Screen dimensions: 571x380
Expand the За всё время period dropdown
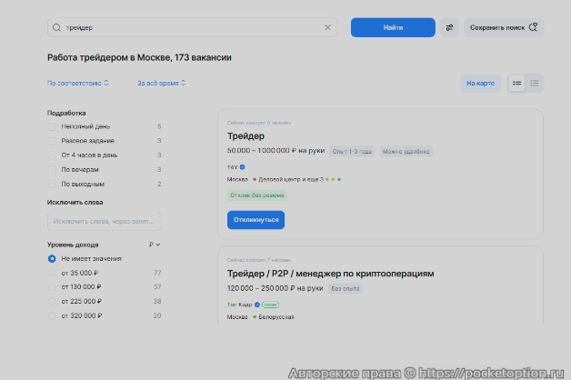[x=161, y=84]
